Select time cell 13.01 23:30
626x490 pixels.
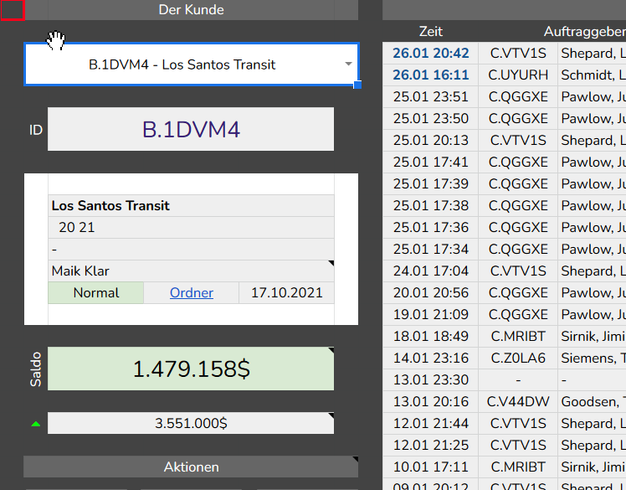(430, 379)
